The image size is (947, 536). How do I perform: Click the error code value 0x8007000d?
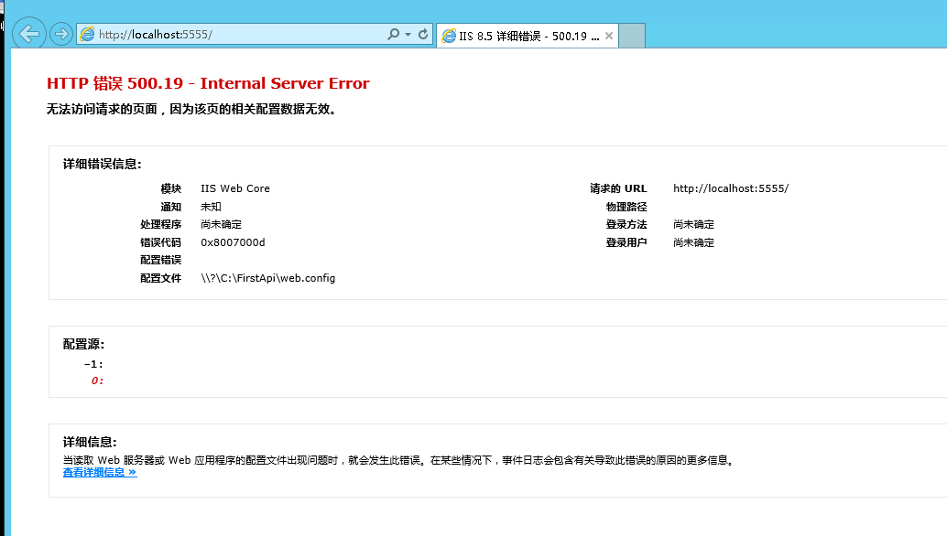pyautogui.click(x=233, y=242)
